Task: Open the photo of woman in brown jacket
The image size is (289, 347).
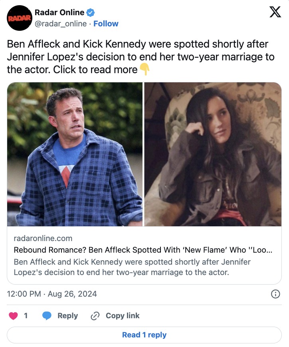Action: coord(213,154)
